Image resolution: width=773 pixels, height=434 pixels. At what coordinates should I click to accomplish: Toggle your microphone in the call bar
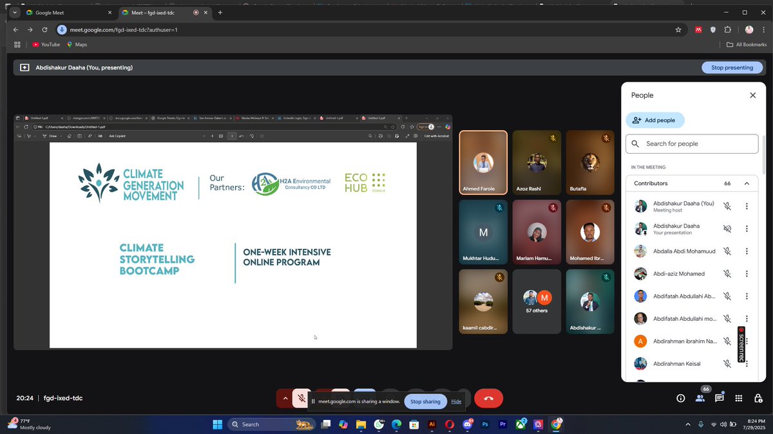[301, 399]
